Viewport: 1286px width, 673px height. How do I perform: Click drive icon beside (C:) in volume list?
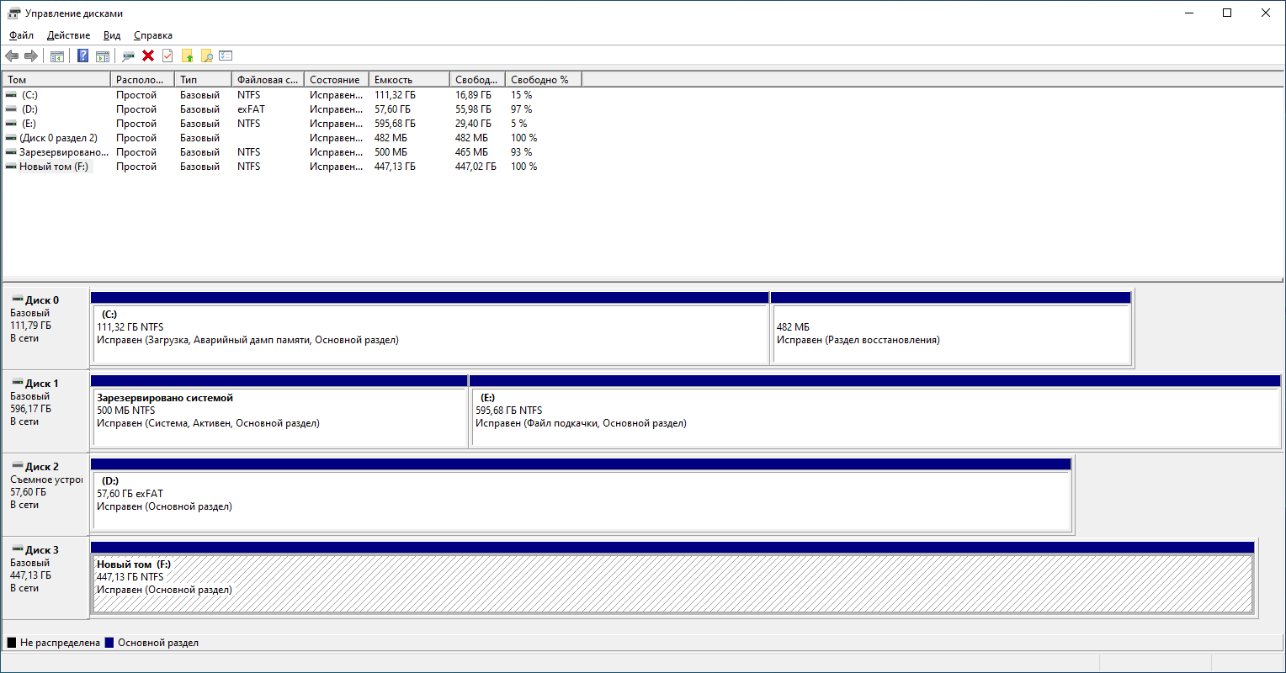coord(11,95)
